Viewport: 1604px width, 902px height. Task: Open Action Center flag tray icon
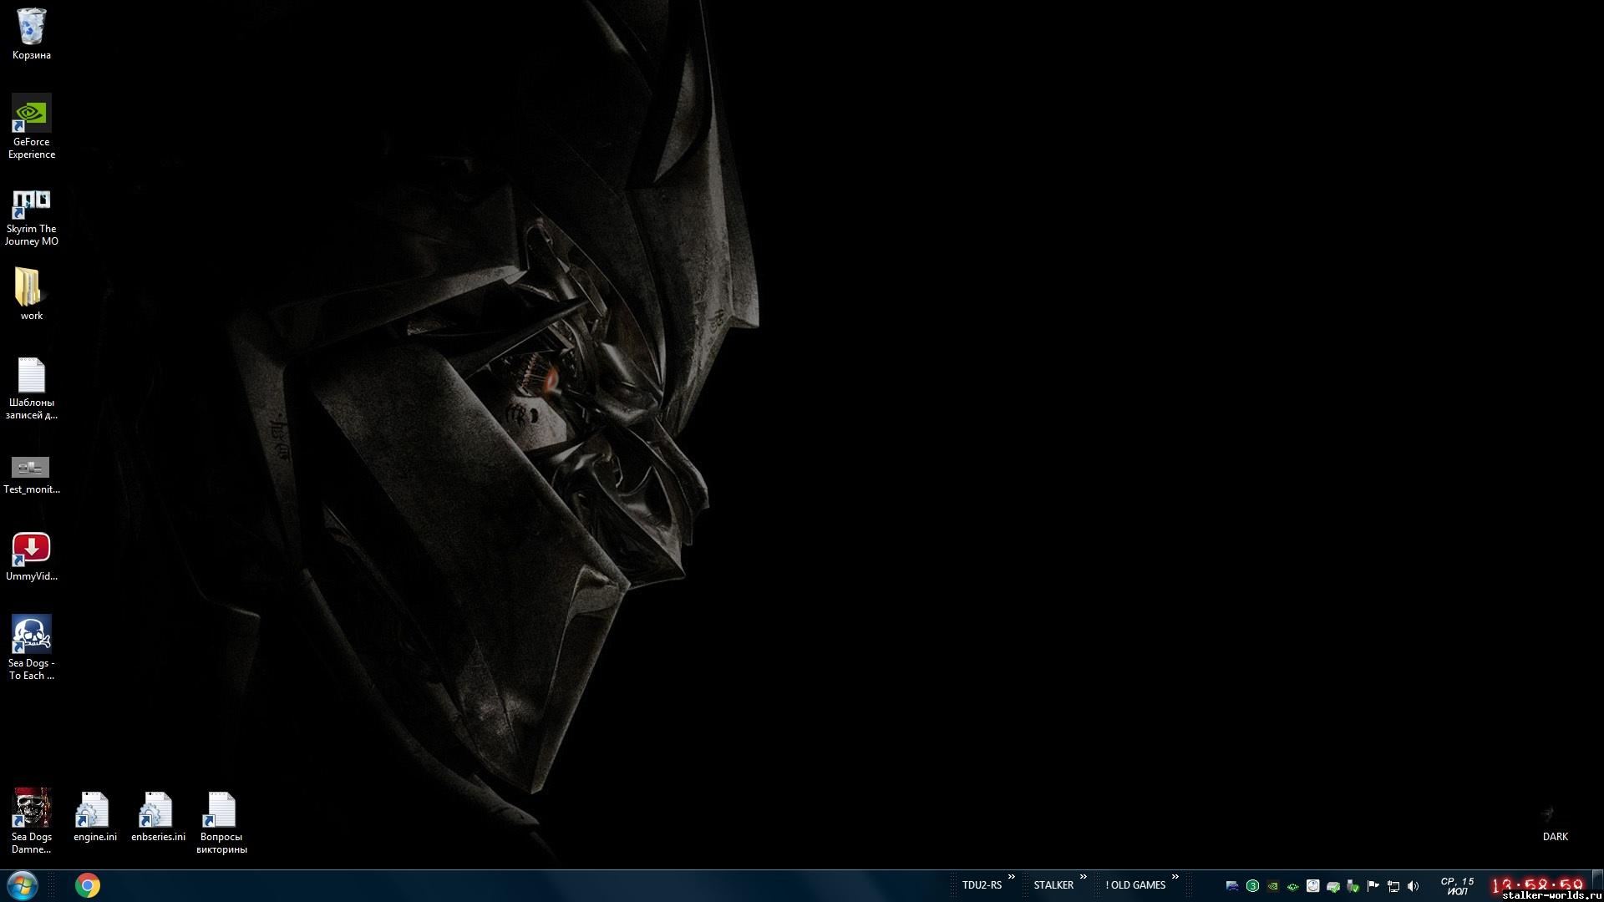1373,886
